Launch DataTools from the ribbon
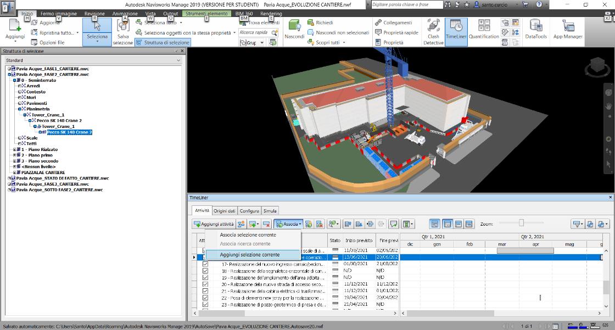 pyautogui.click(x=535, y=31)
